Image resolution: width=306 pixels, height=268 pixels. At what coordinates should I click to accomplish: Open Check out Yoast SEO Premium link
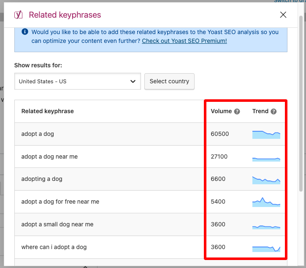pyautogui.click(x=184, y=41)
